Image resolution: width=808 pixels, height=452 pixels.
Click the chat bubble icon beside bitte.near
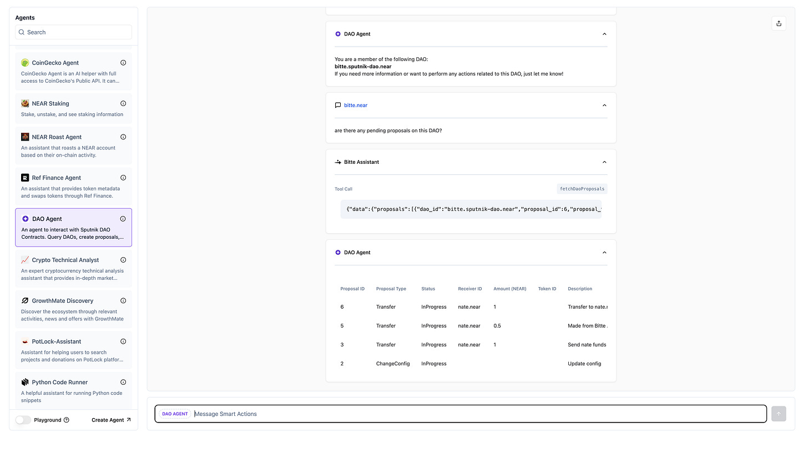coord(338,105)
